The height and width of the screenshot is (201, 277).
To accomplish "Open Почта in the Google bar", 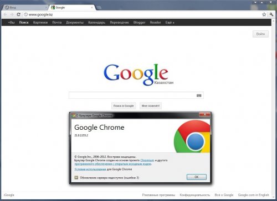I will coord(57,23).
